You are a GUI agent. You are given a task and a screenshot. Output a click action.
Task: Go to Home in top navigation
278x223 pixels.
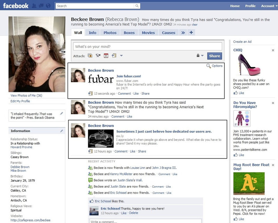coord(235,6)
